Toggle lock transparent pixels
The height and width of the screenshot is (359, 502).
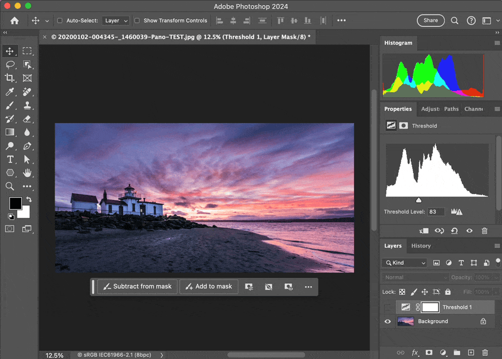click(402, 292)
